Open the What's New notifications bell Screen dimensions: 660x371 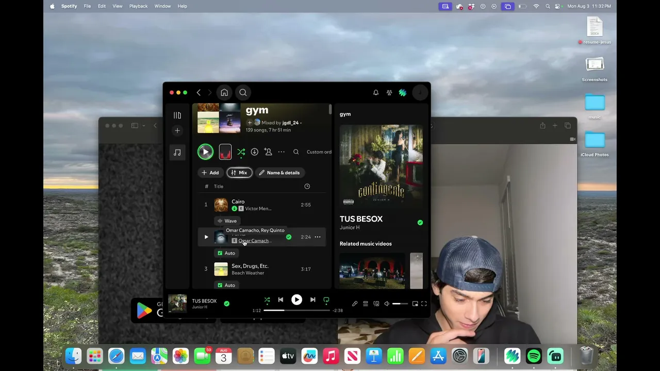pos(376,93)
